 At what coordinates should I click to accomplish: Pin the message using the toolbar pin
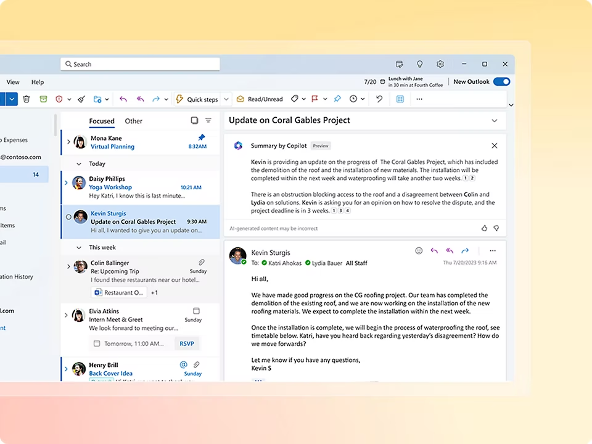coord(337,99)
